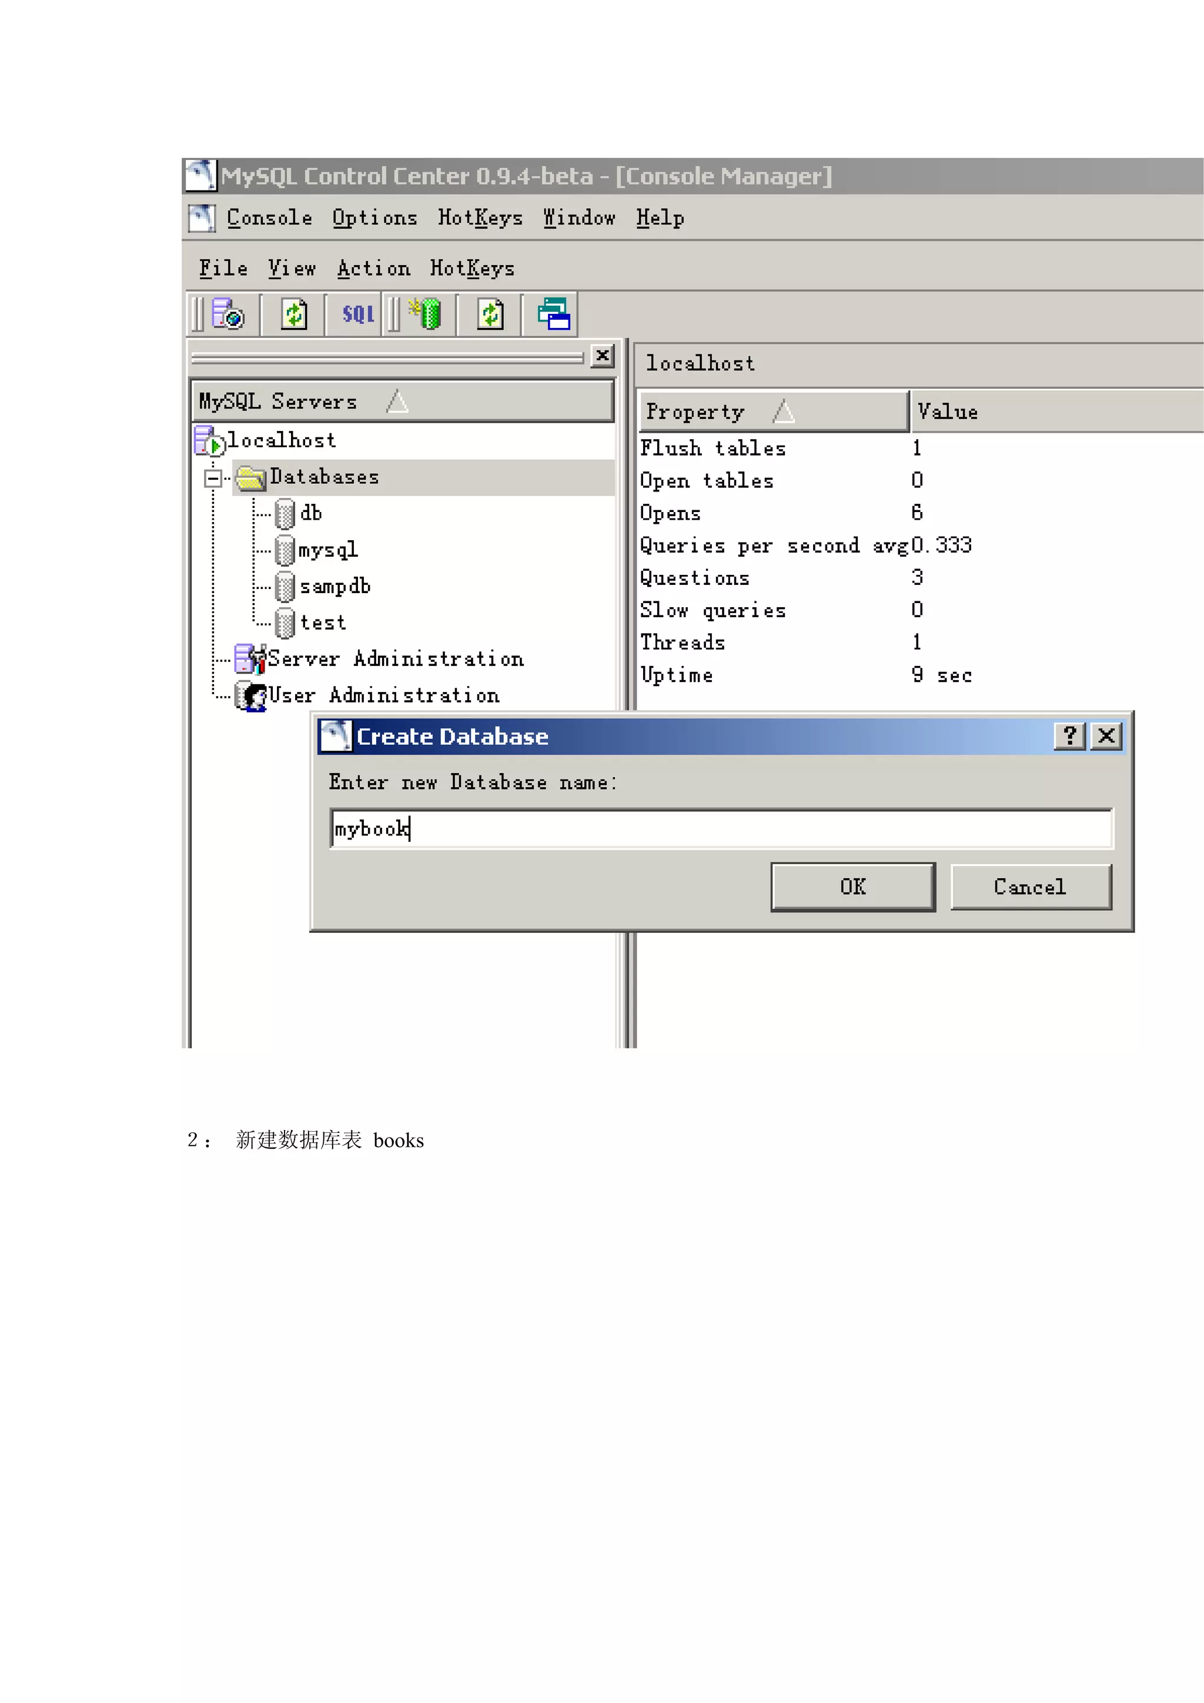Open the Options menu
This screenshot has width=1204, height=1703.
[374, 218]
